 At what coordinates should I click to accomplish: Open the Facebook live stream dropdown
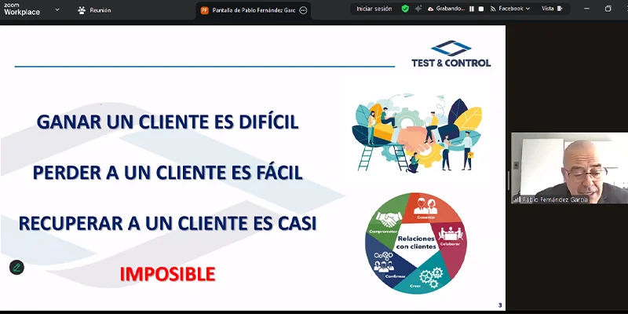[x=510, y=9]
